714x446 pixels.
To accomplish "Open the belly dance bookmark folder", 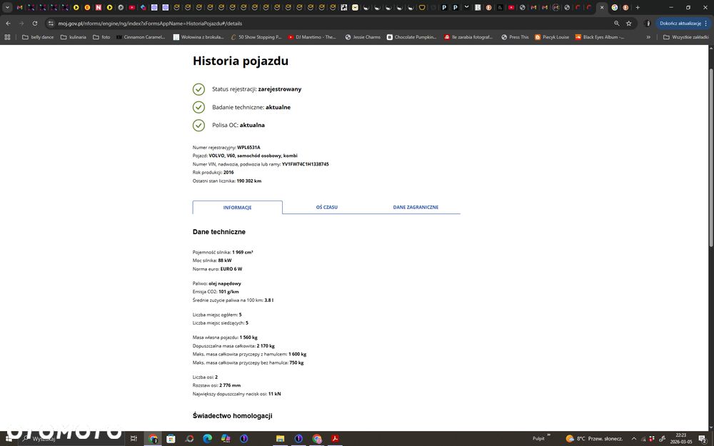I will [38, 37].
